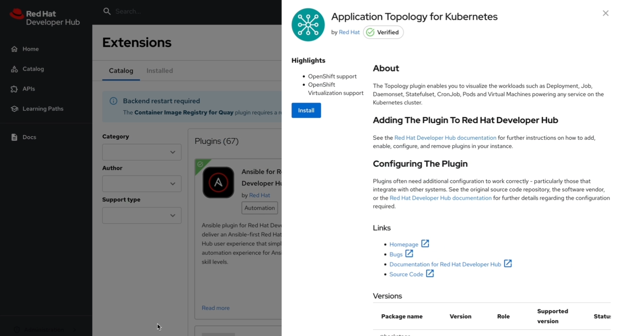Open external link icon next to Bugs

(x=409, y=254)
